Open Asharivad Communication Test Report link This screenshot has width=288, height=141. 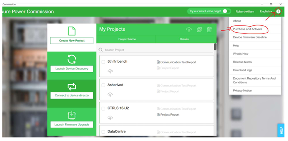[x=178, y=85]
